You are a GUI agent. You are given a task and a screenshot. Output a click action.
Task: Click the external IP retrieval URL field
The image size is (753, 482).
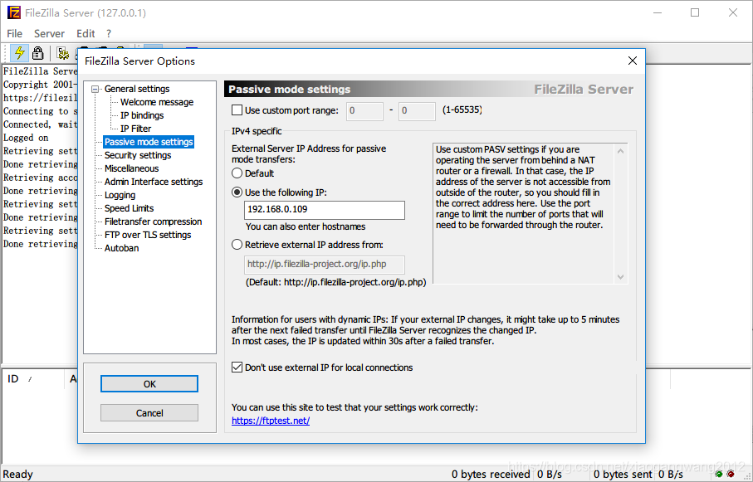325,265
